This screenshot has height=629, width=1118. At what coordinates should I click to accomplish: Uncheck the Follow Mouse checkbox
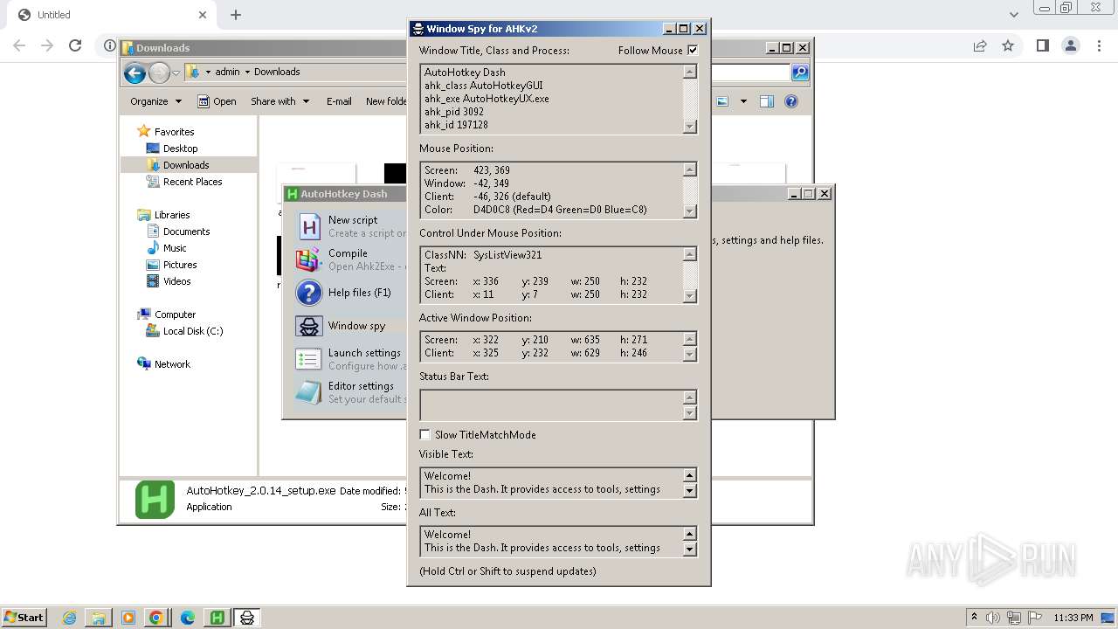coord(693,51)
